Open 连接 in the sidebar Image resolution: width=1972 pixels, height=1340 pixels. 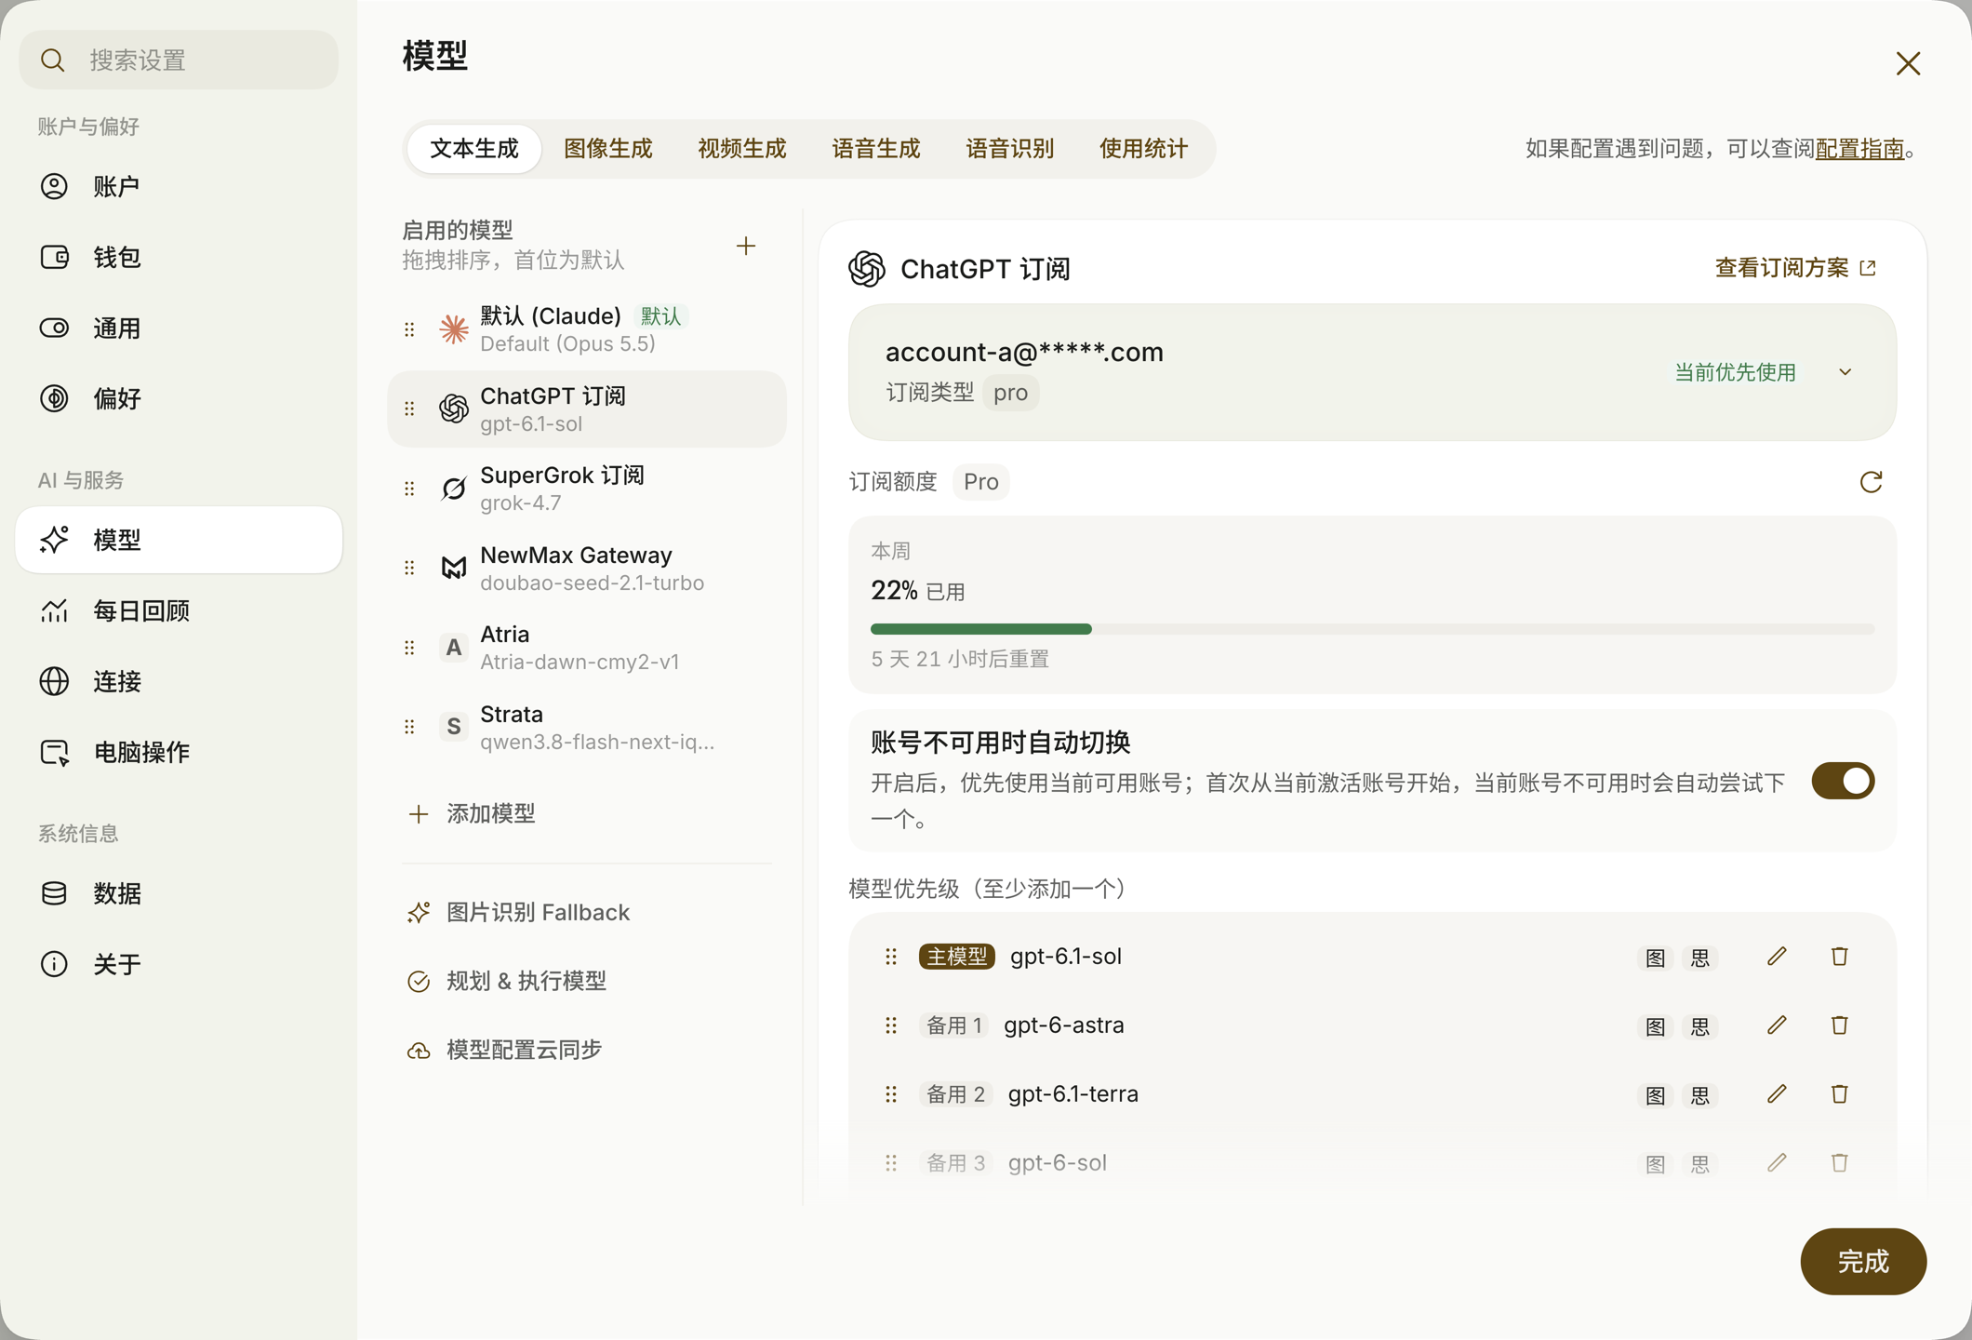coord(180,681)
